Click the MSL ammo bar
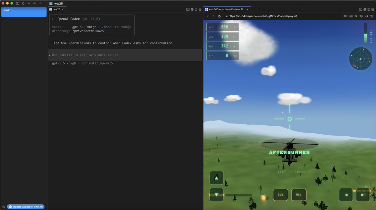Screen dimensions: 376x210 click(x=361, y=190)
